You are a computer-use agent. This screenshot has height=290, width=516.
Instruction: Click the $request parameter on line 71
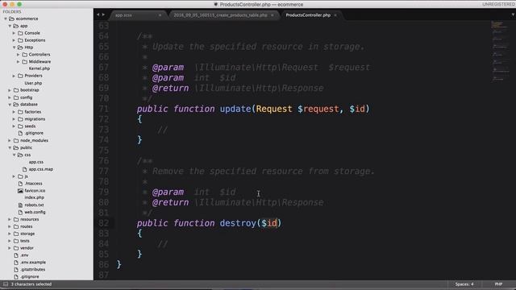pos(318,109)
